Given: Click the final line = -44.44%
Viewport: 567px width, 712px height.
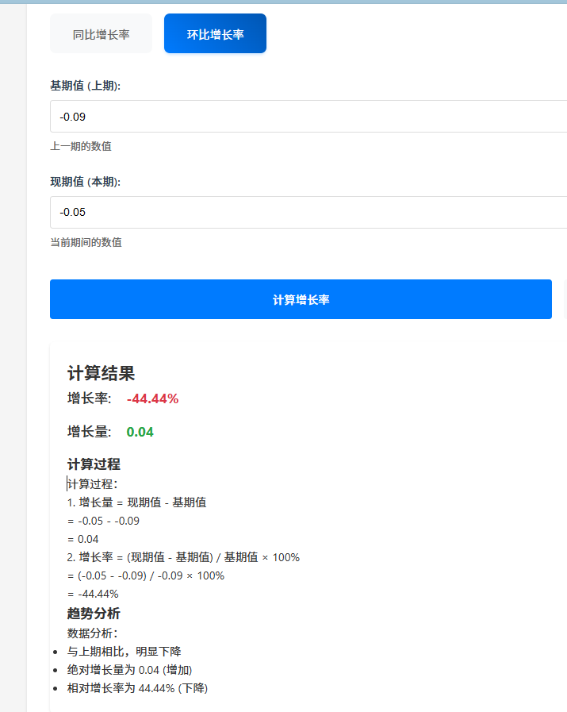Looking at the screenshot, I should (93, 594).
